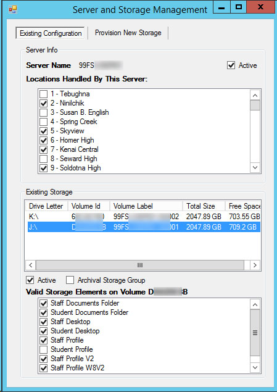Enable the Student Profile storage element

pyautogui.click(x=44, y=349)
